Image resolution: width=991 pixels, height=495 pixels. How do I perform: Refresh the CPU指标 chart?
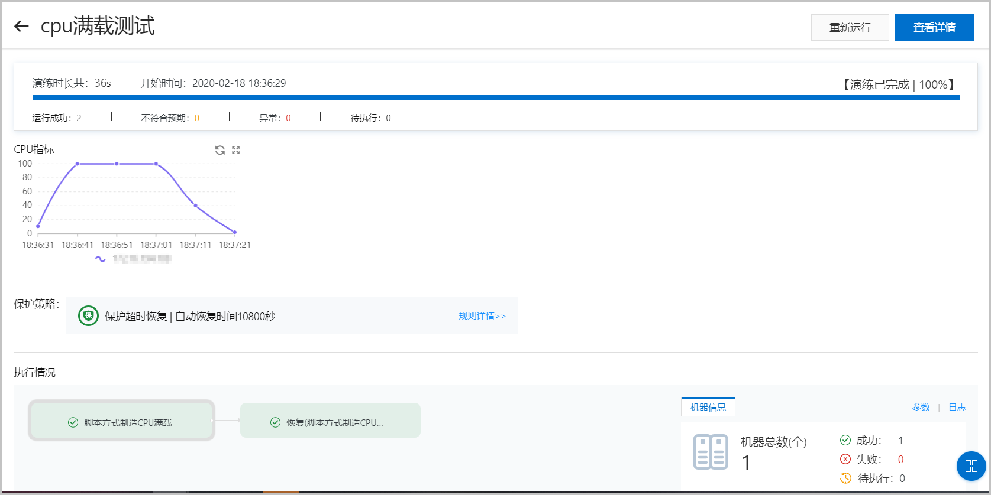[x=220, y=150]
